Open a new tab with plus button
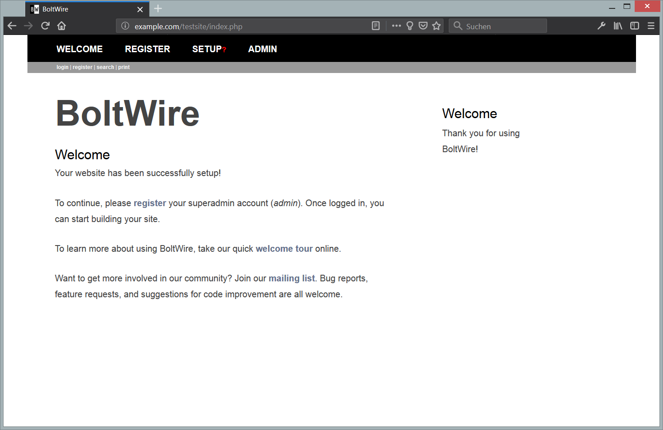Screen dimensions: 663x430 (158, 8)
